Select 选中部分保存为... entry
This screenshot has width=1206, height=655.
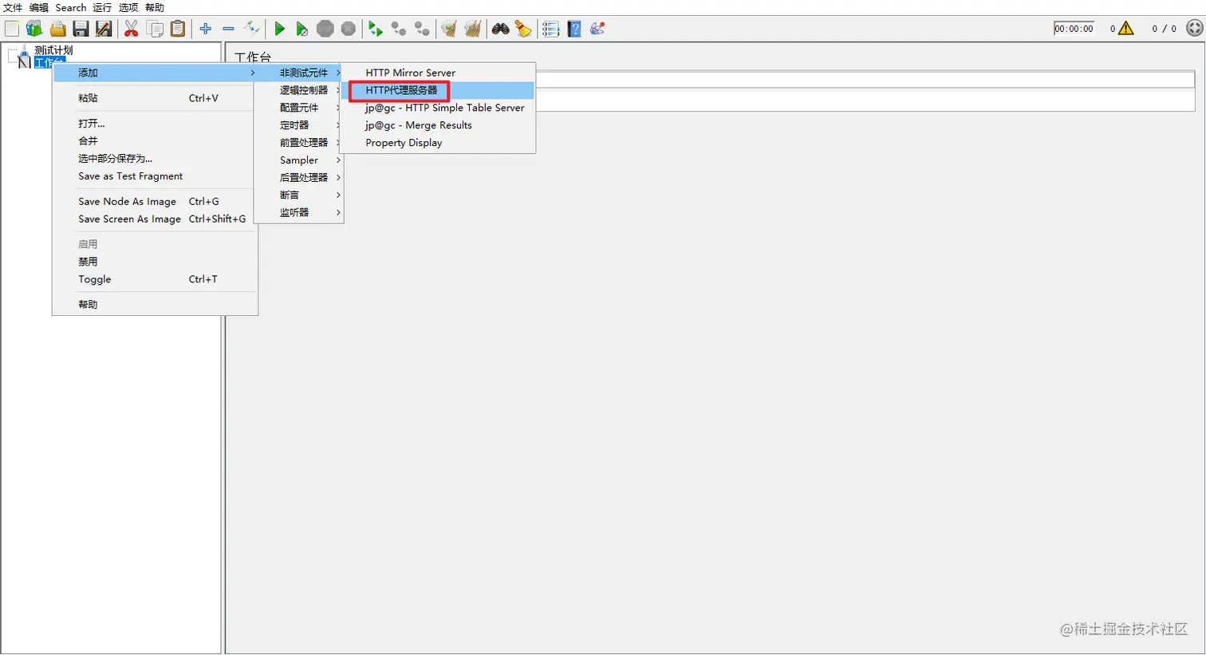point(155,159)
